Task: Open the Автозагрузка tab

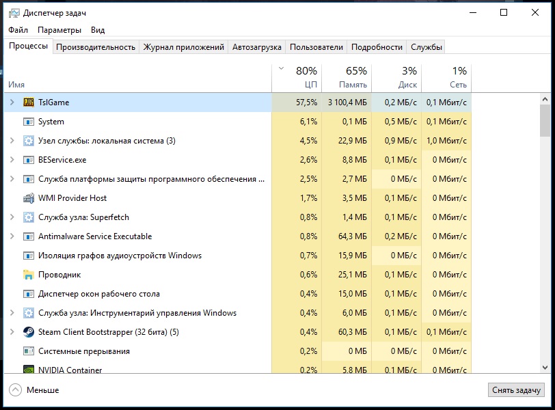Action: tap(256, 47)
